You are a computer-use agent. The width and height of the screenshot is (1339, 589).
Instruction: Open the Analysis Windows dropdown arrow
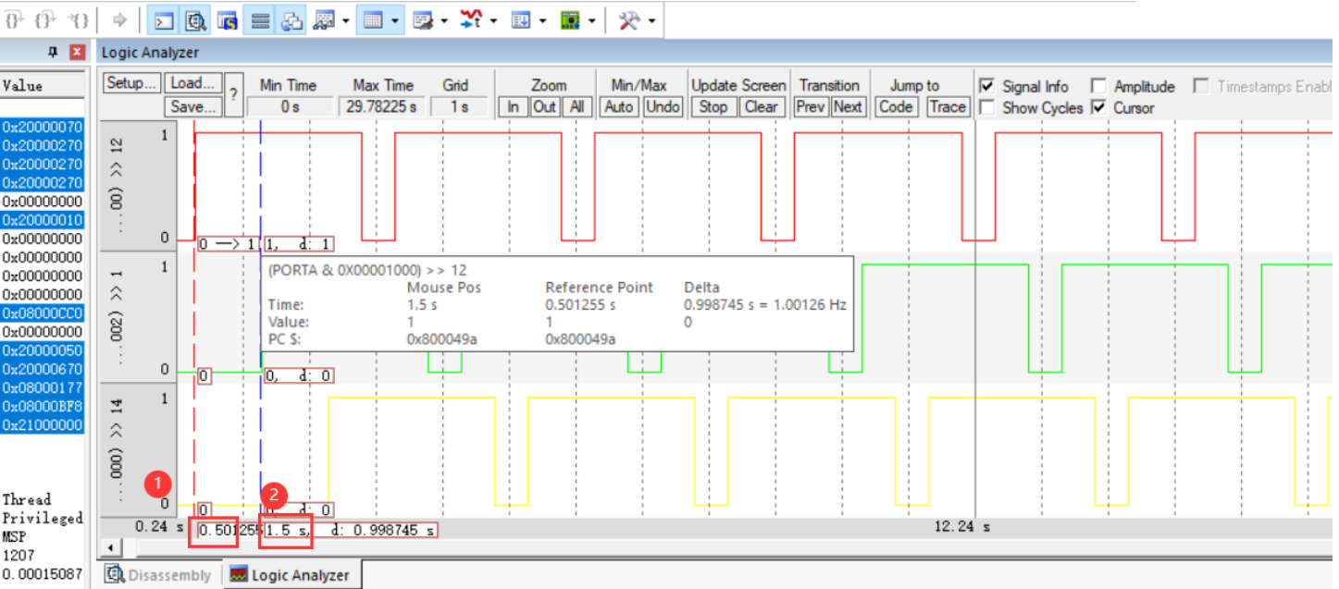coord(493,20)
